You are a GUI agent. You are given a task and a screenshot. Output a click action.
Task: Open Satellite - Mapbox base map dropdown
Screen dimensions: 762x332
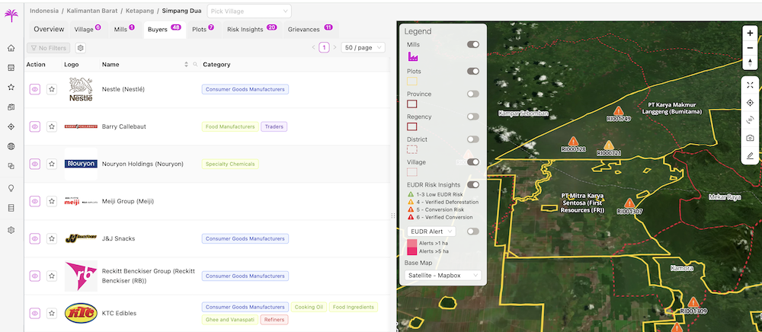[x=443, y=275]
